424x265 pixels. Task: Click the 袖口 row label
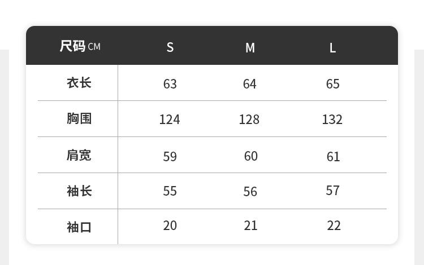pyautogui.click(x=79, y=227)
